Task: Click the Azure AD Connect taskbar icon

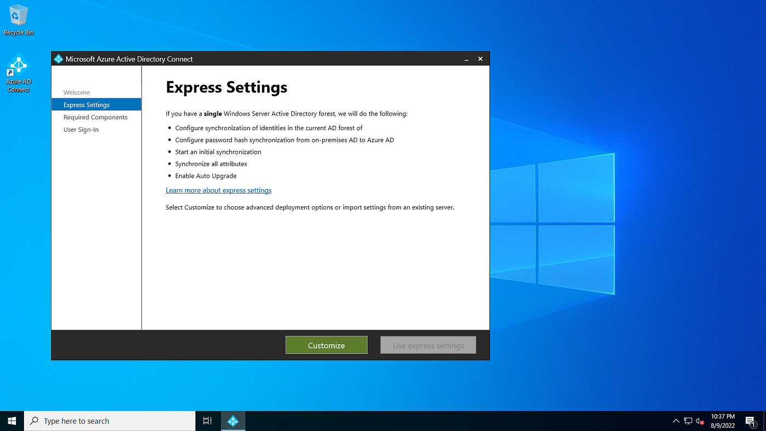Action: (x=233, y=421)
